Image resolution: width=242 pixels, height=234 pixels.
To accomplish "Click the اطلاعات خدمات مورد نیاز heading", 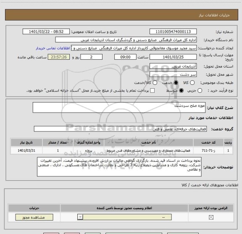I will pos(210,118).
